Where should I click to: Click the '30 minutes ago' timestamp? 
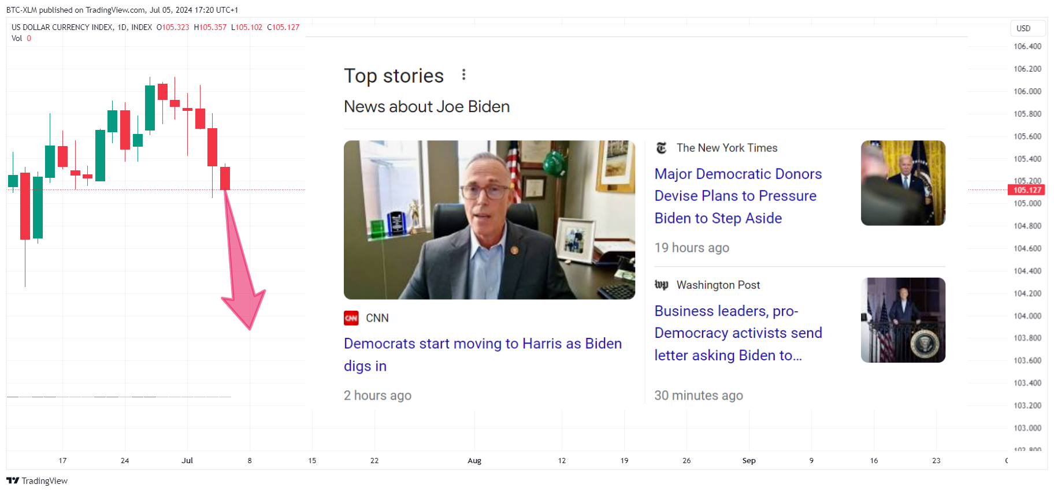(x=699, y=396)
